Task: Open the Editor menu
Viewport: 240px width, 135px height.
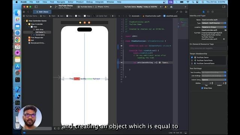Action: click(x=70, y=2)
